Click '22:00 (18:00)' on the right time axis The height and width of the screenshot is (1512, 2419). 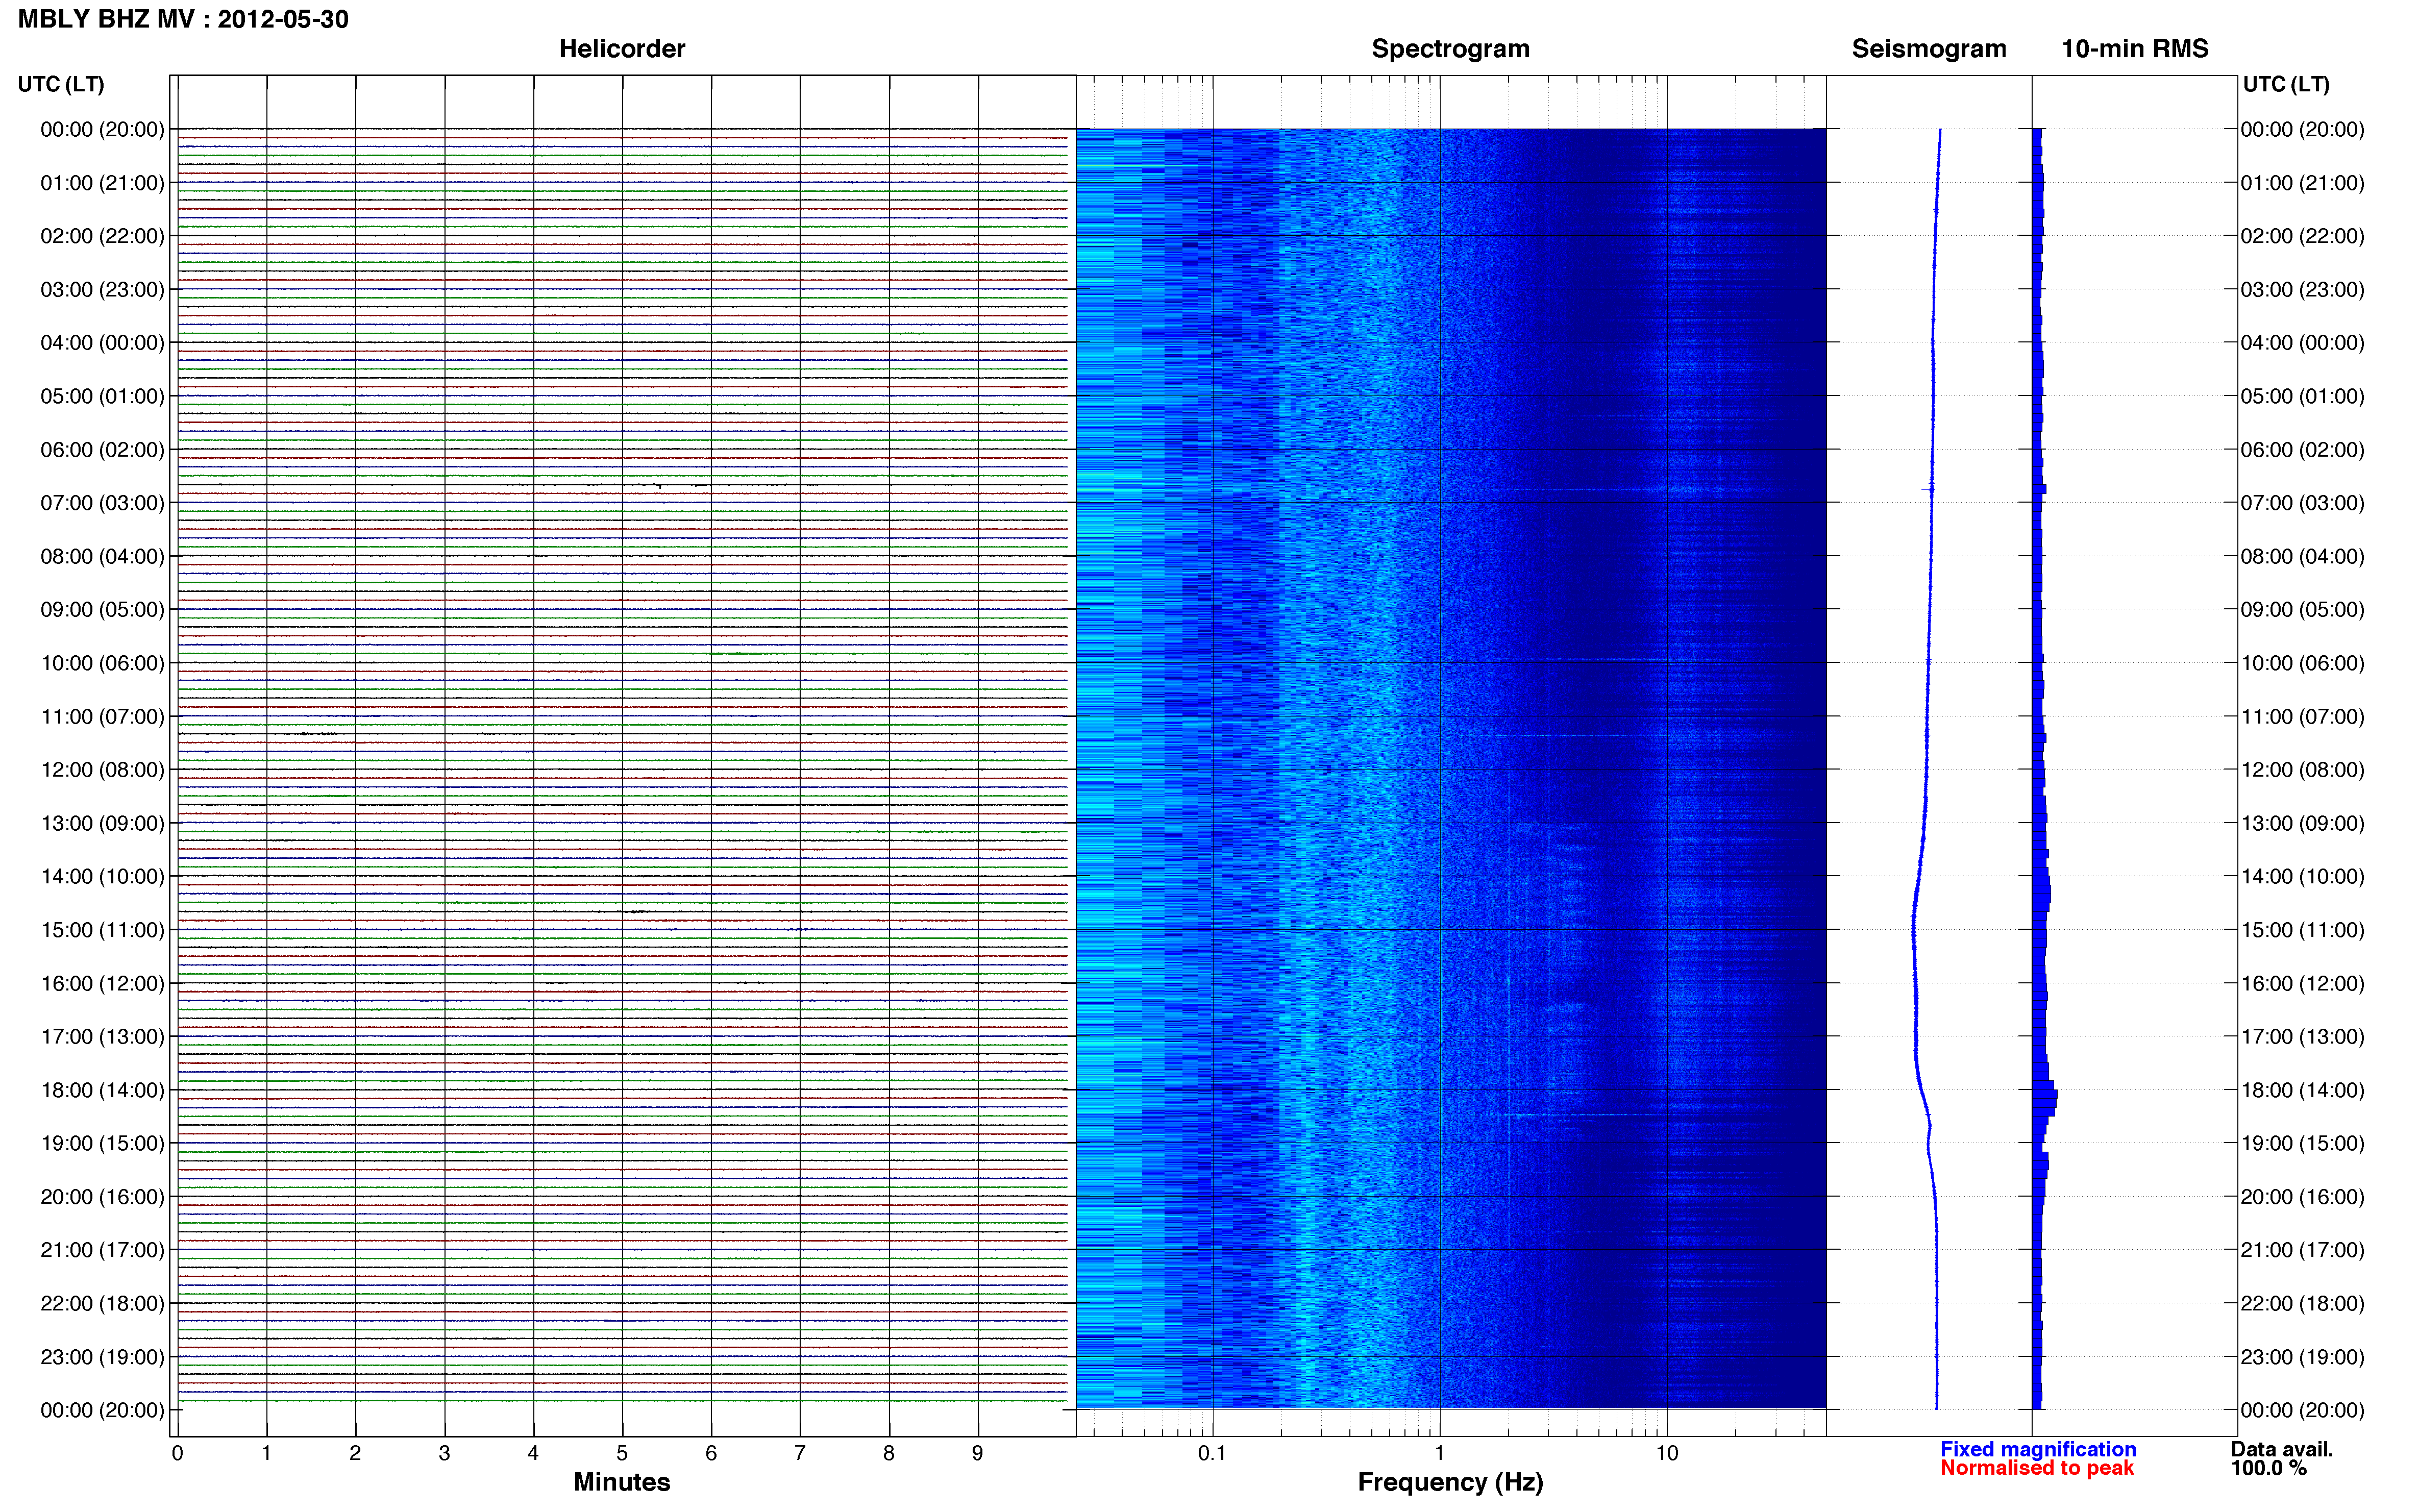2302,1303
